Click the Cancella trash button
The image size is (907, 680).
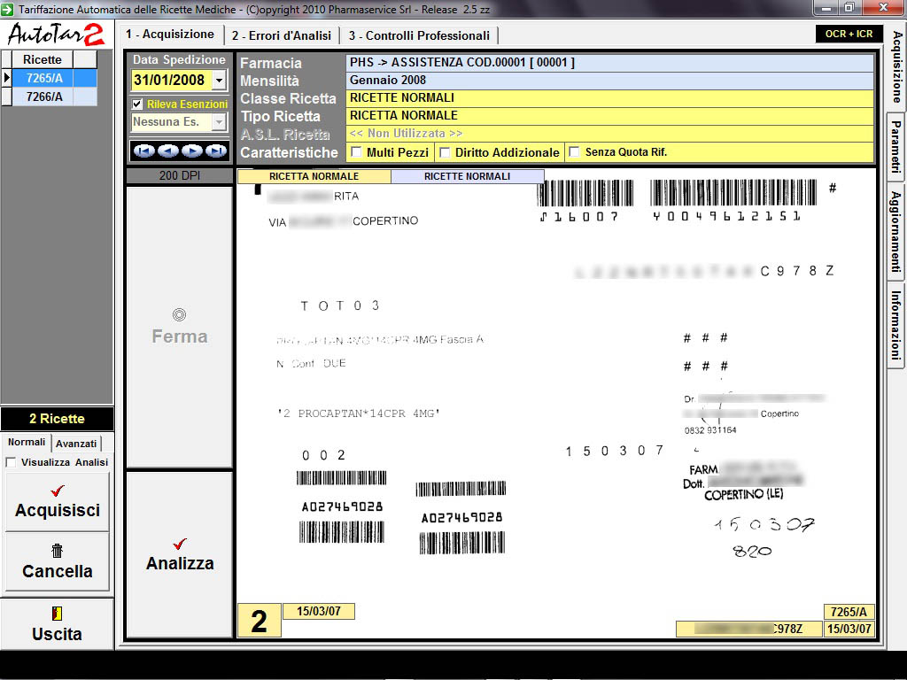[x=58, y=561]
